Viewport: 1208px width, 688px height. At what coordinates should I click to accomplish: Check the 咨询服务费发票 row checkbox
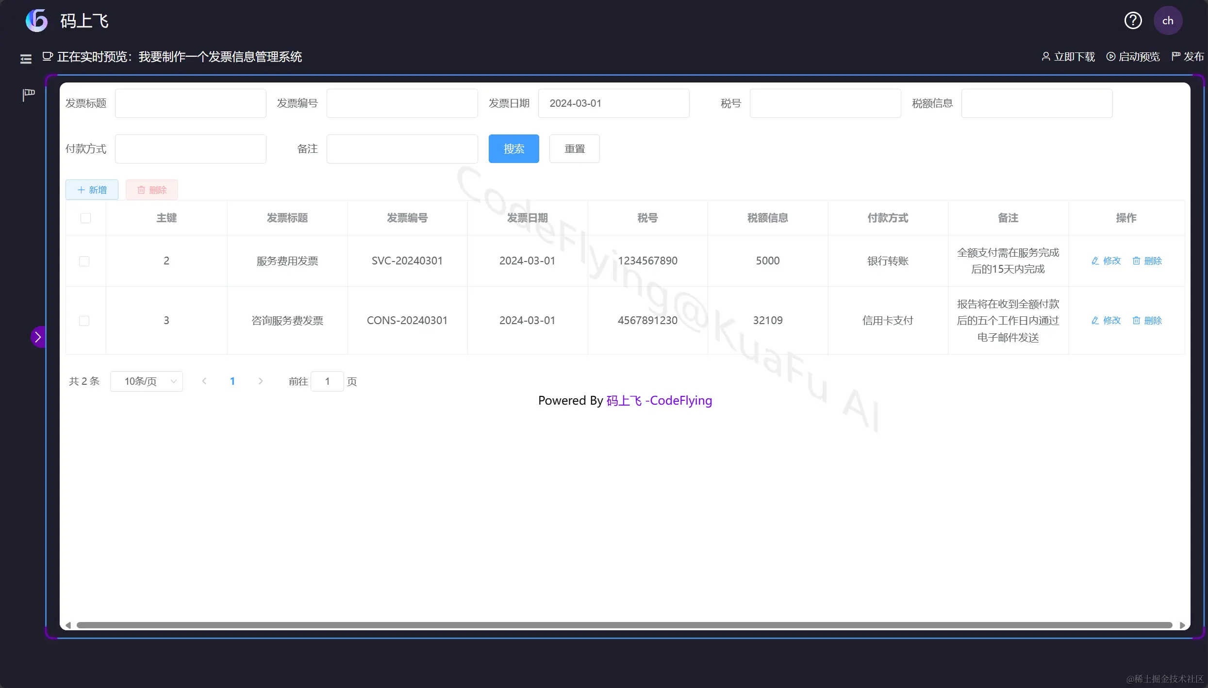click(x=84, y=321)
